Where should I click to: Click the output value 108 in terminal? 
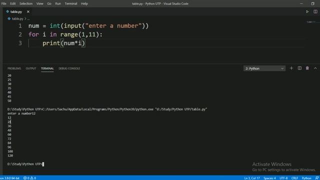(x=10, y=151)
